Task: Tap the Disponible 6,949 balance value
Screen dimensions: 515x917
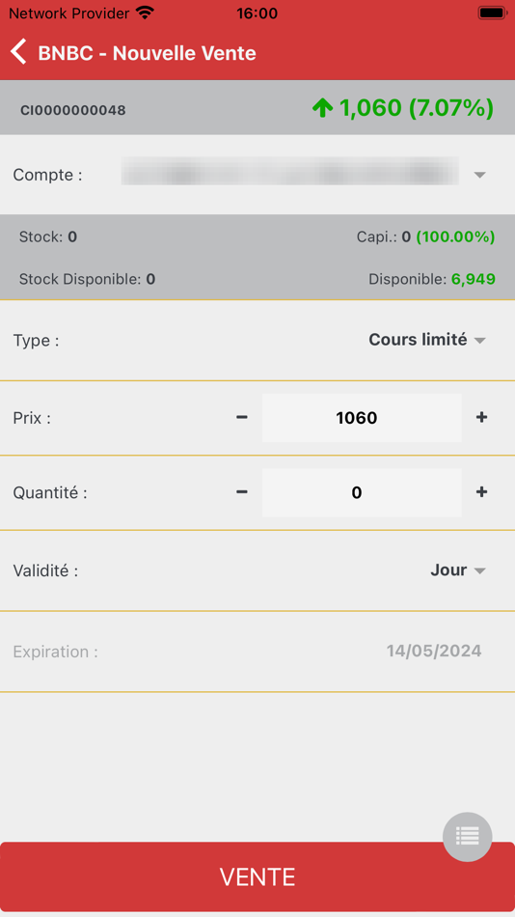Action: click(x=473, y=279)
